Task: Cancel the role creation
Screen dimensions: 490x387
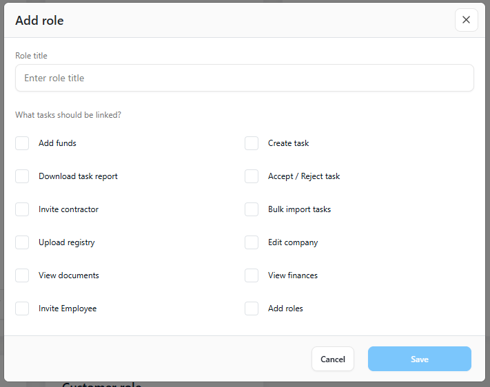Action: pyautogui.click(x=333, y=359)
